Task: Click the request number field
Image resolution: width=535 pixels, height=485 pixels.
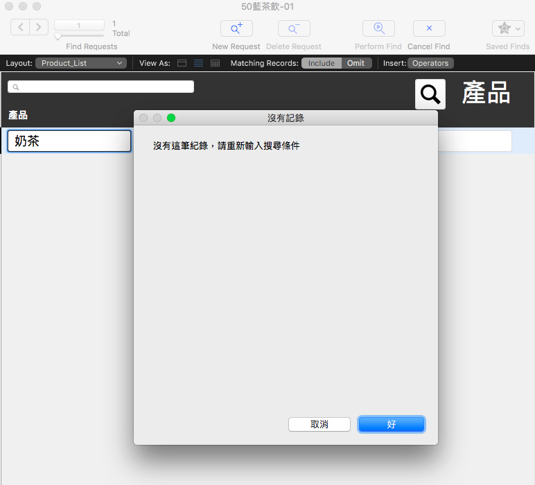Action: (79, 25)
